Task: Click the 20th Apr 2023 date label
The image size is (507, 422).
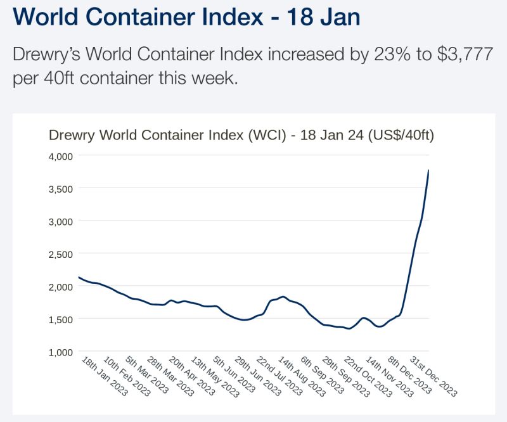Action: tap(193, 376)
